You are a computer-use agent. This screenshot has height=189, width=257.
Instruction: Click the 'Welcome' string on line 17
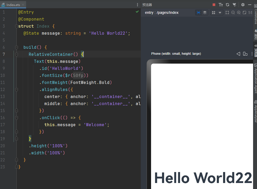point(95,125)
